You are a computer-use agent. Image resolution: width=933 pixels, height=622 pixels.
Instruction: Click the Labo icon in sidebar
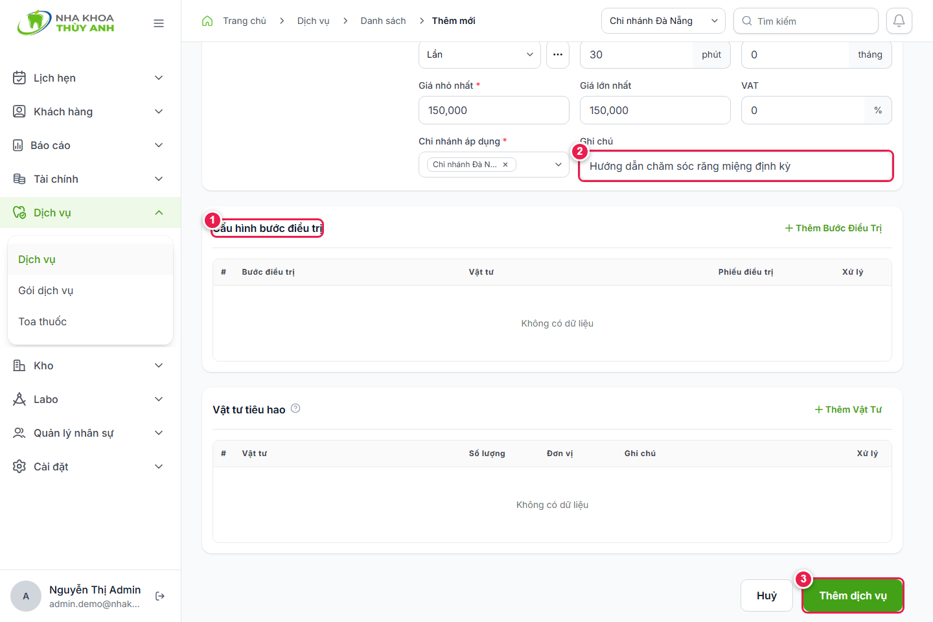(19, 399)
